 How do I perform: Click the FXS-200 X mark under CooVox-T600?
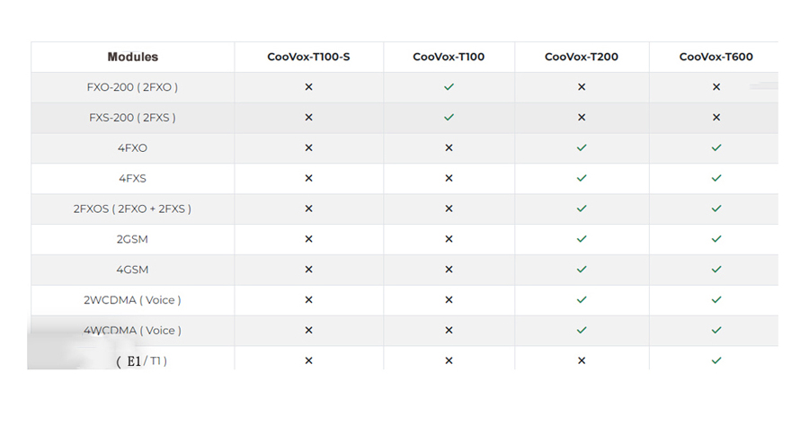point(716,118)
